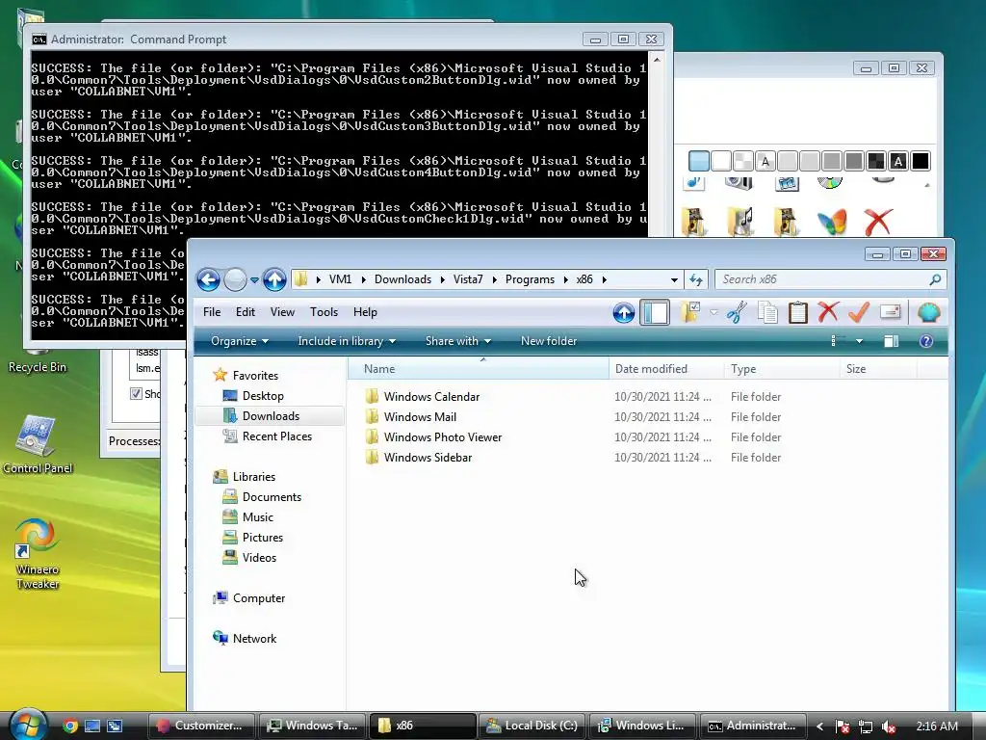Open the Include in library dropdown
This screenshot has width=986, height=740.
click(x=347, y=341)
